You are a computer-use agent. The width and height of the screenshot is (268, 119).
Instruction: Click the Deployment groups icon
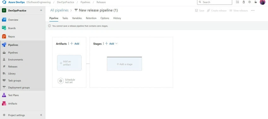pos(4,87)
